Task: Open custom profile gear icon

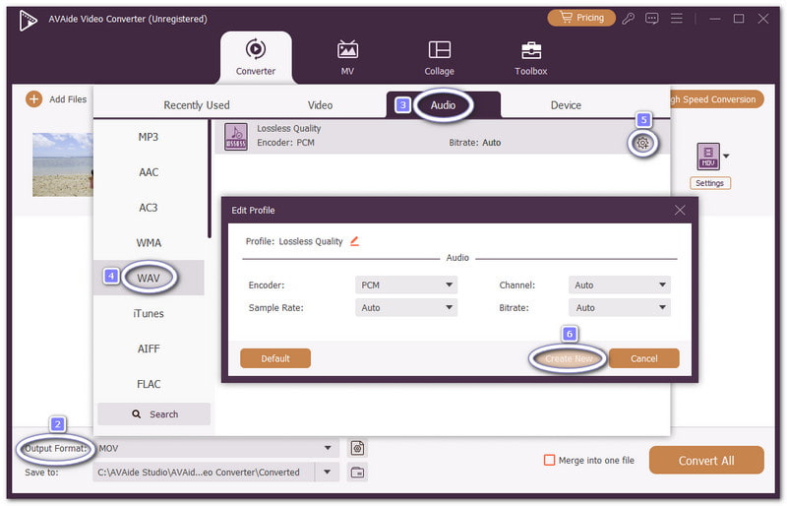Action: coord(642,143)
